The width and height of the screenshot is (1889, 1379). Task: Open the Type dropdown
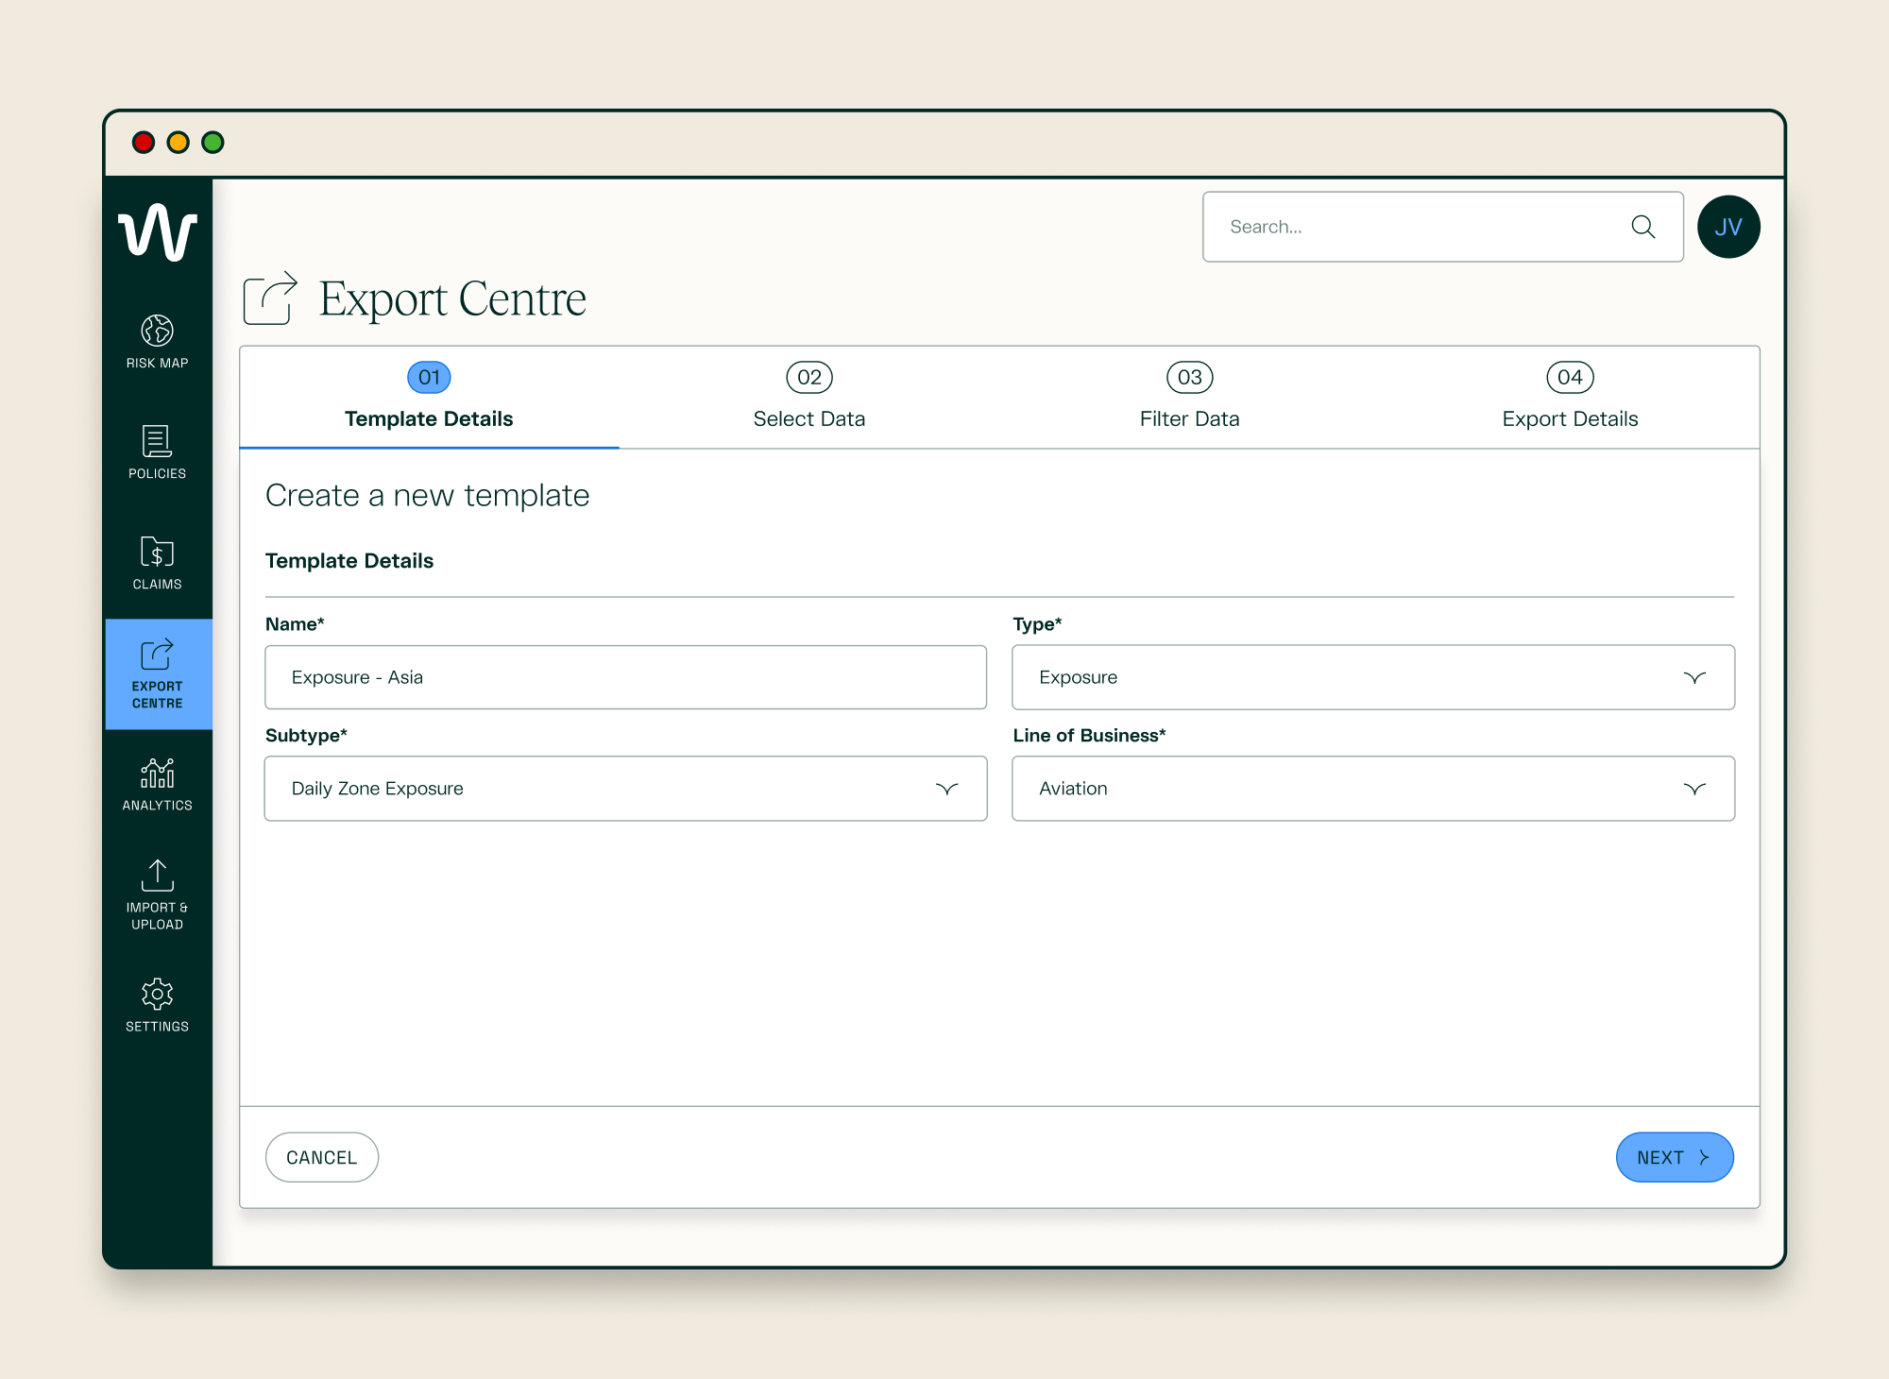pos(1373,677)
